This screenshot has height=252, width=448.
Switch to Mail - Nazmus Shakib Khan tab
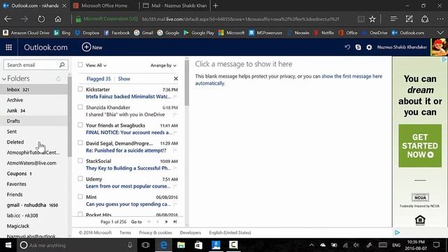tap(175, 6)
